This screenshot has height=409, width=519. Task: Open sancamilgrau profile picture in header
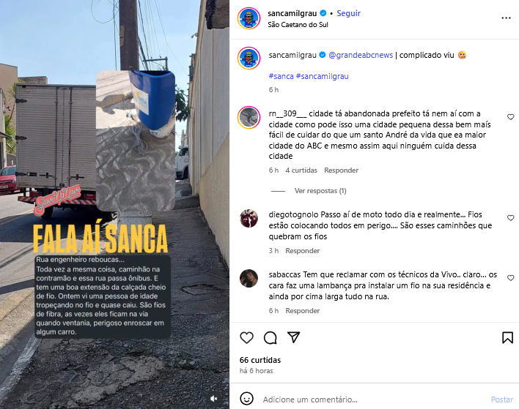pos(249,18)
